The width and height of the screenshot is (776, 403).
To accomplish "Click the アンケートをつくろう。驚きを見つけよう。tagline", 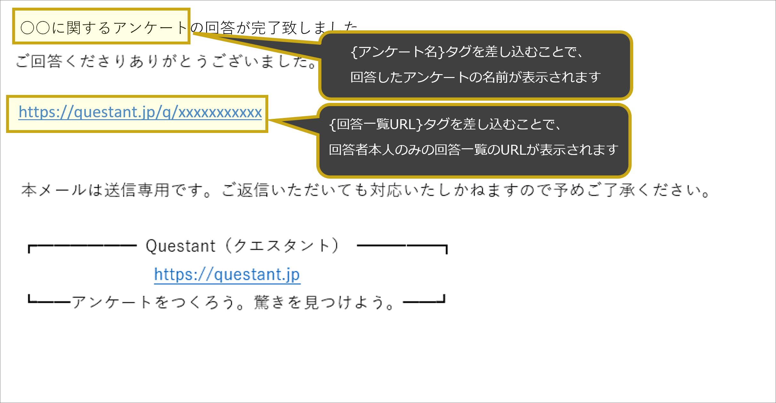I will pos(232,302).
